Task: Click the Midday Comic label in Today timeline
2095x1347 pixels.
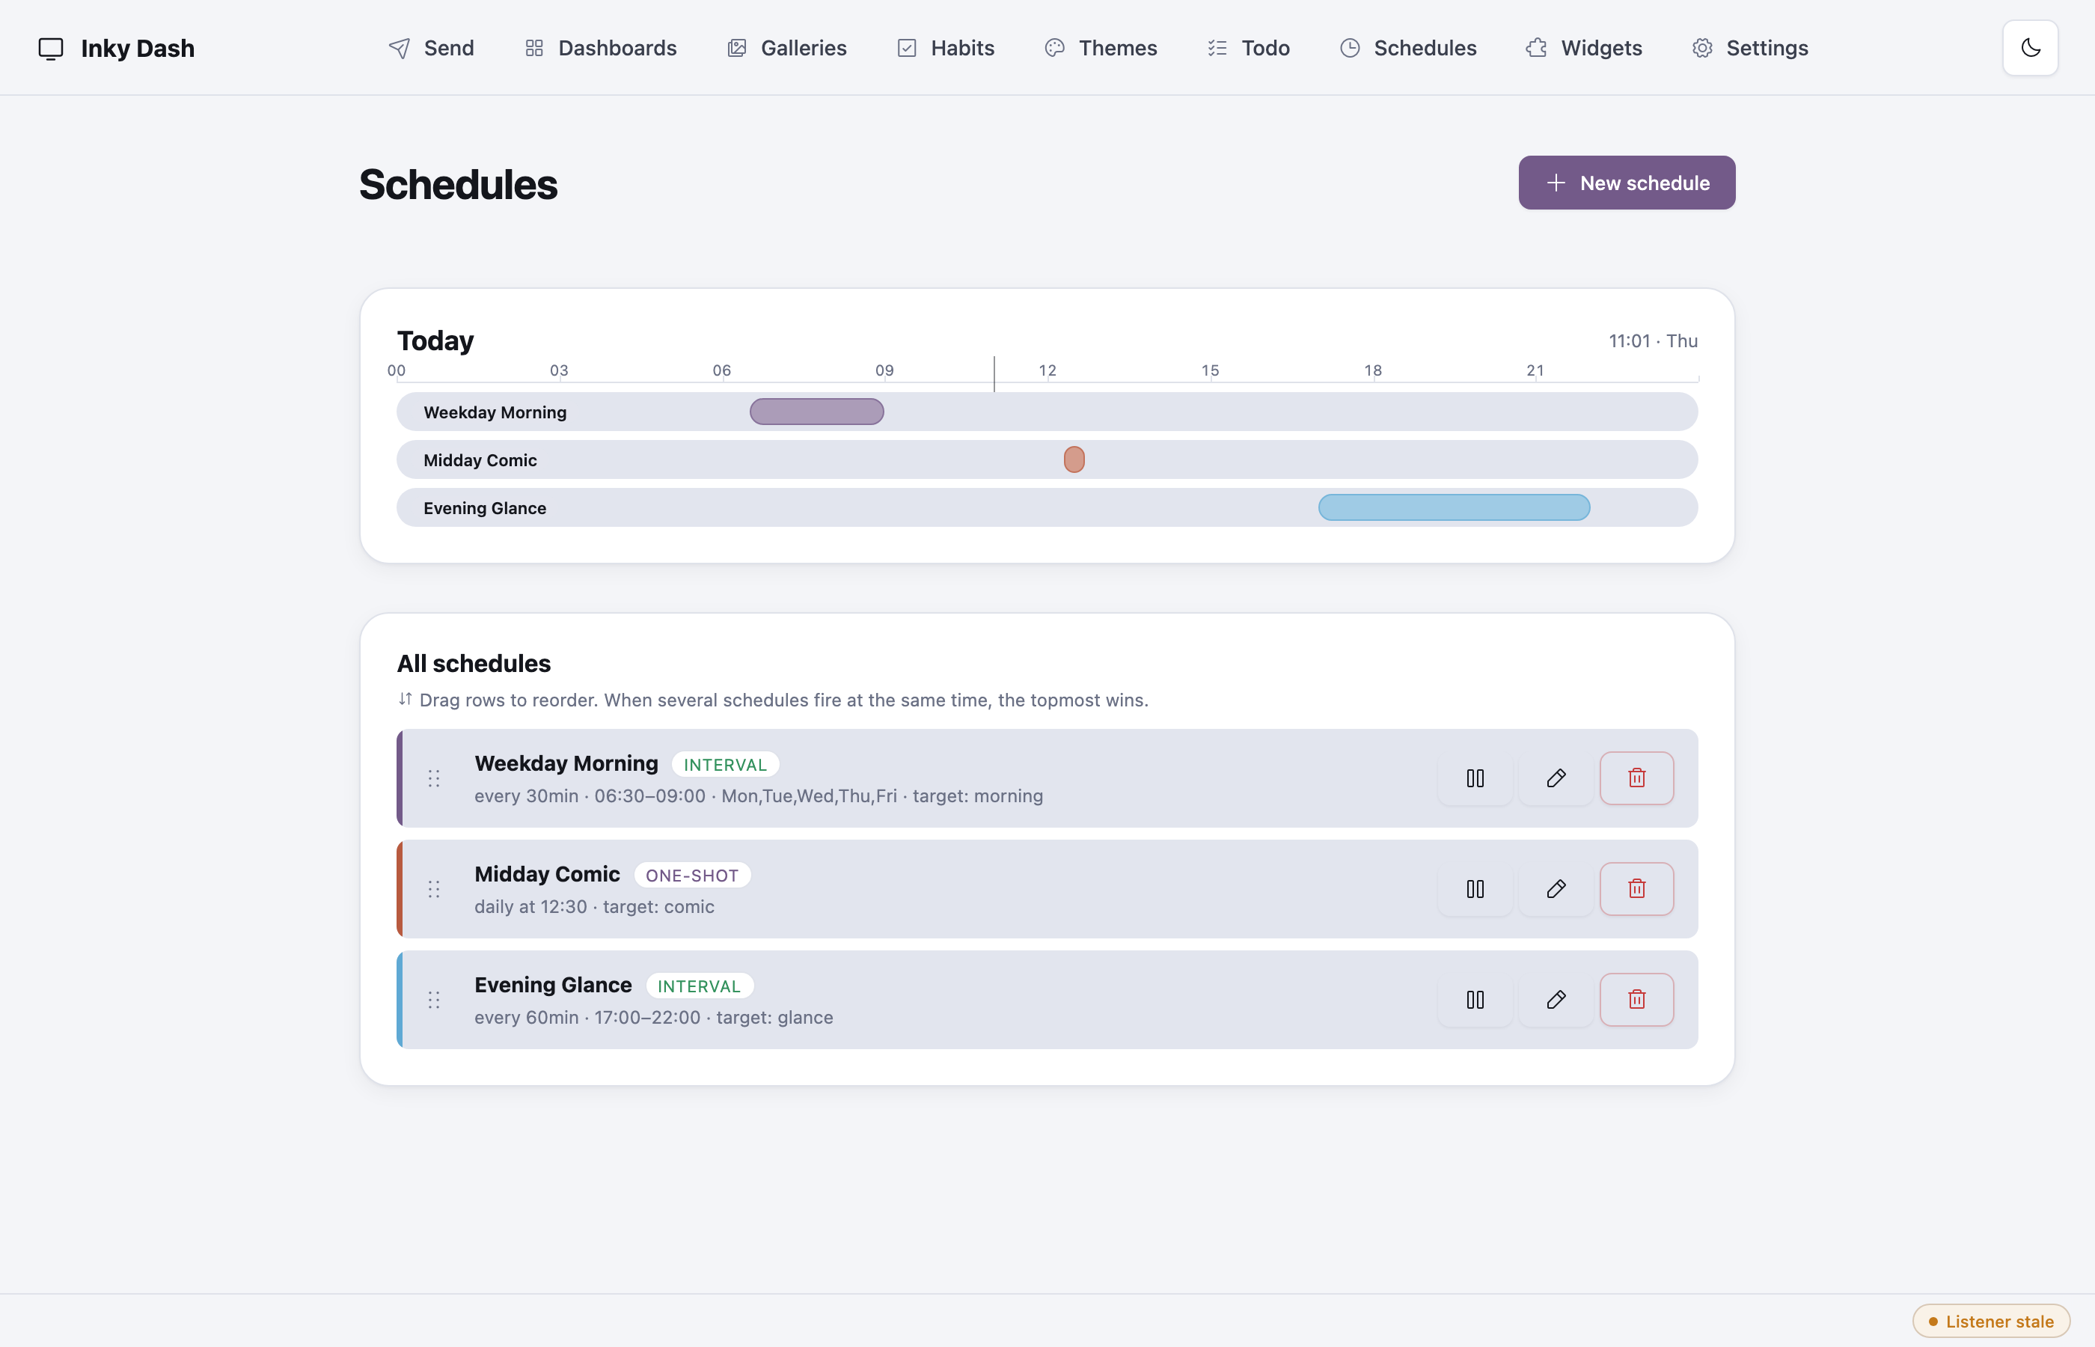Action: (x=480, y=460)
